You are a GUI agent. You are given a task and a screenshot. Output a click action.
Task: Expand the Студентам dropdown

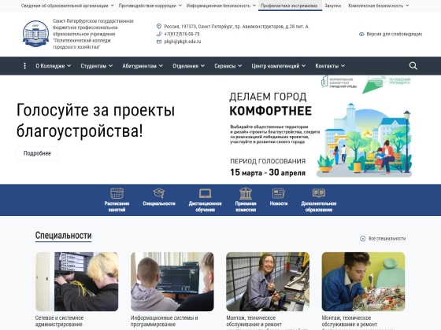tap(96, 66)
